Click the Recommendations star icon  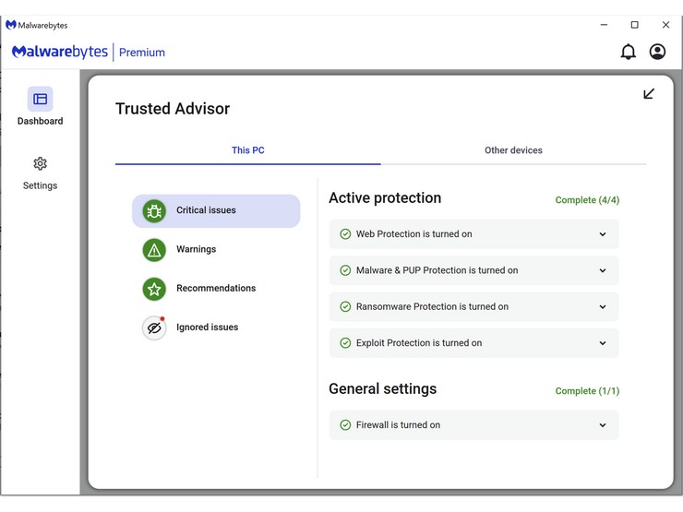(154, 289)
